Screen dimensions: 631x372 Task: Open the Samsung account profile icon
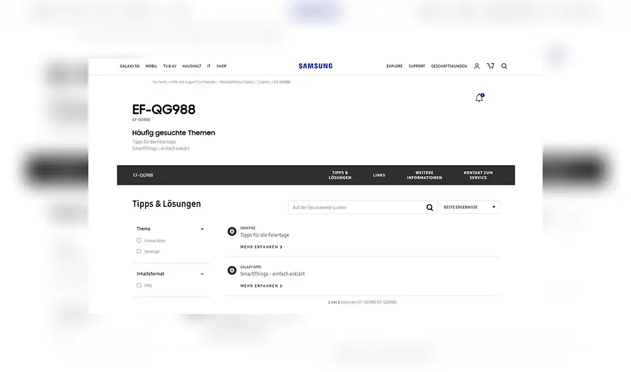click(x=477, y=66)
